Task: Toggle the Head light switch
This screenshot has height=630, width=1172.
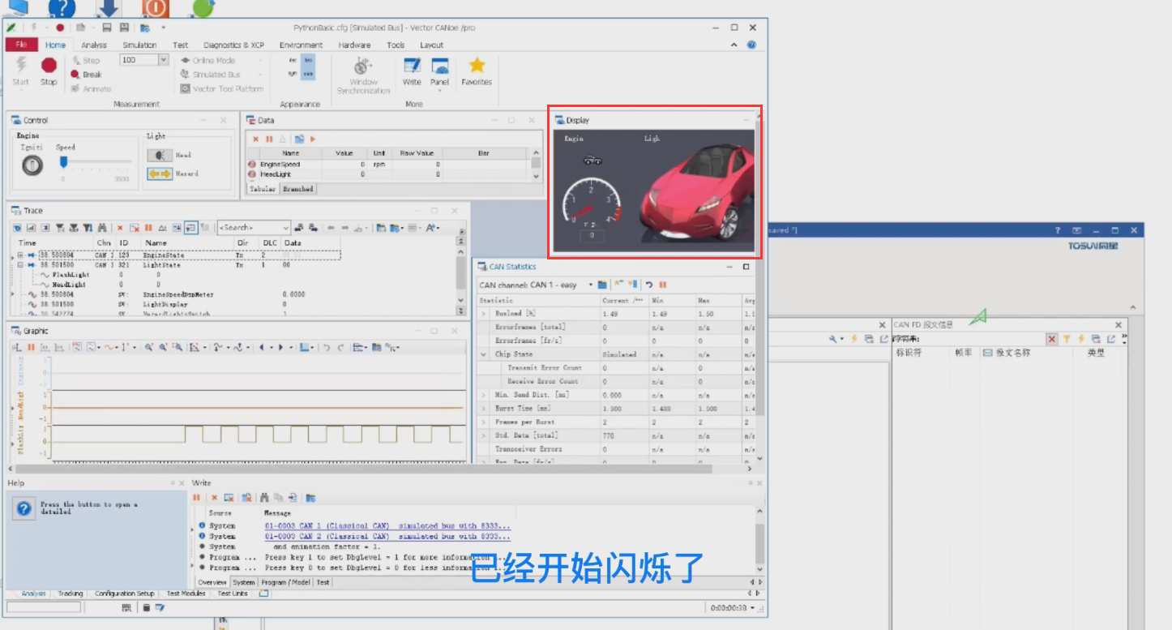Action: [x=160, y=155]
